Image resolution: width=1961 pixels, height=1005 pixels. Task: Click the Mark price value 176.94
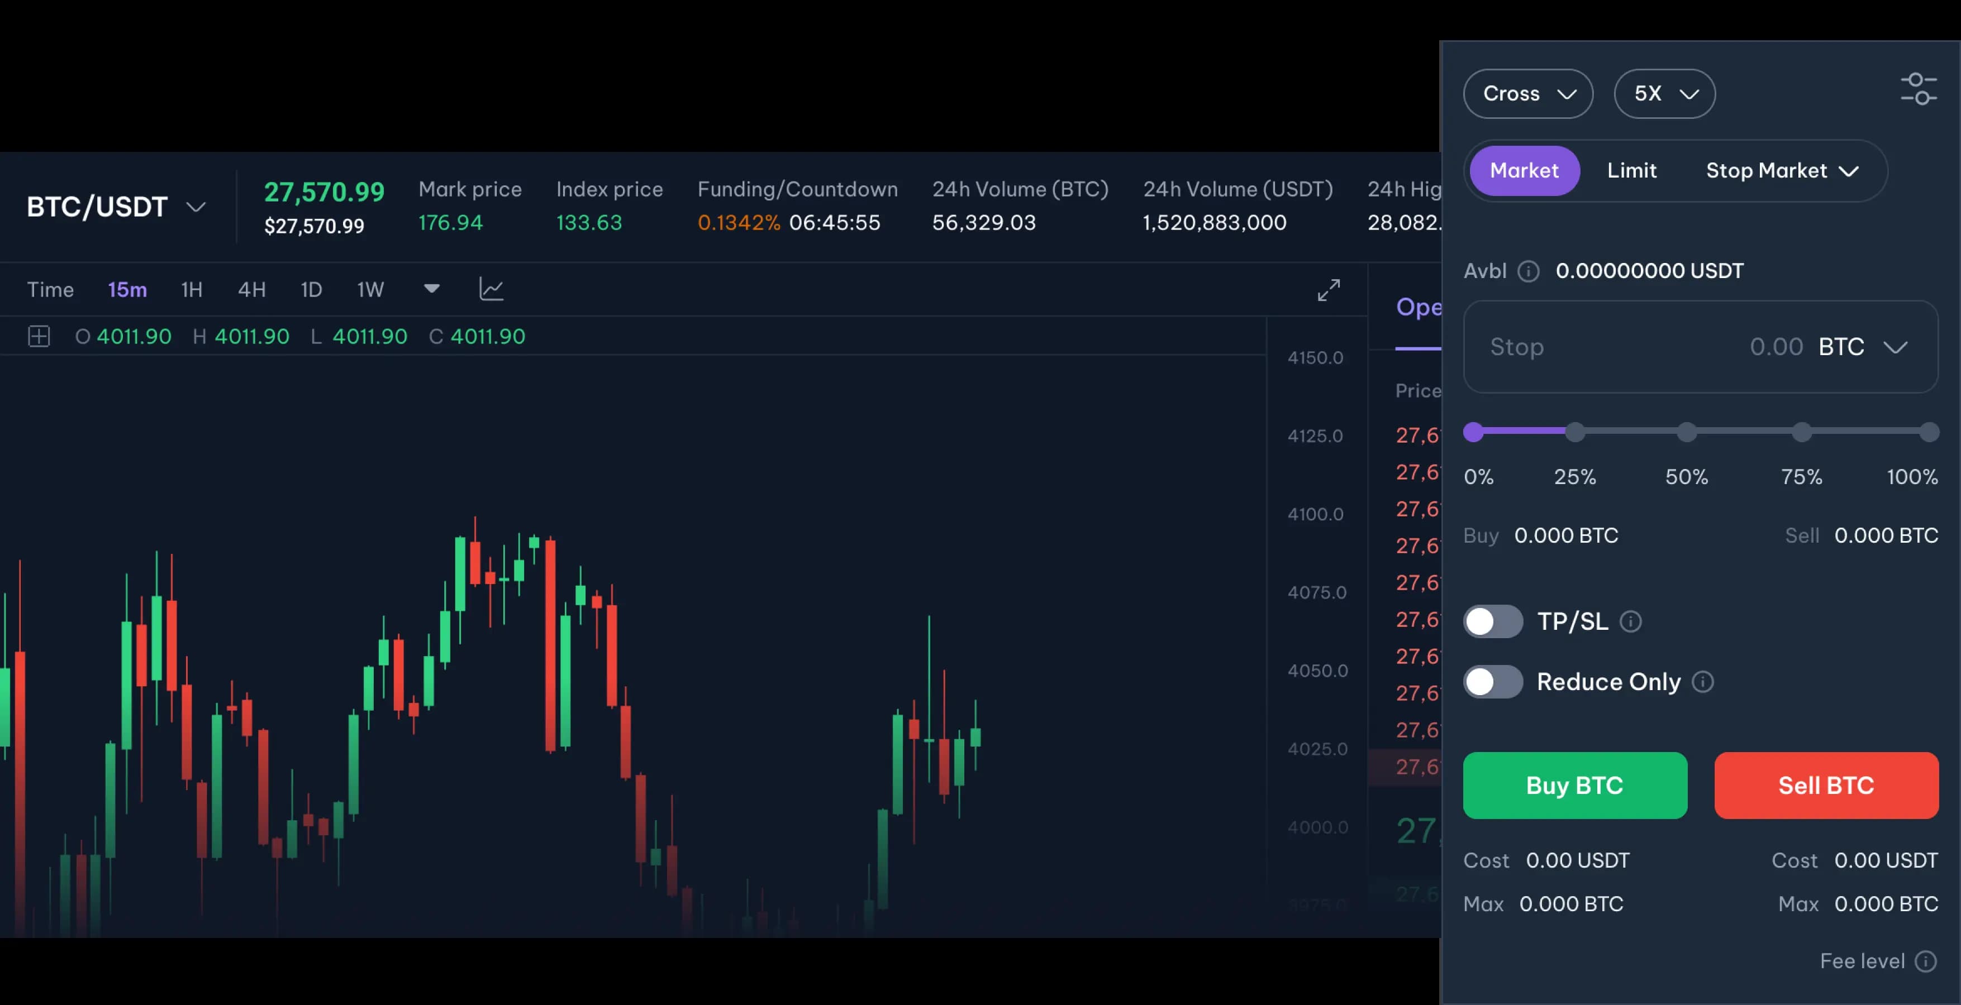(x=450, y=223)
